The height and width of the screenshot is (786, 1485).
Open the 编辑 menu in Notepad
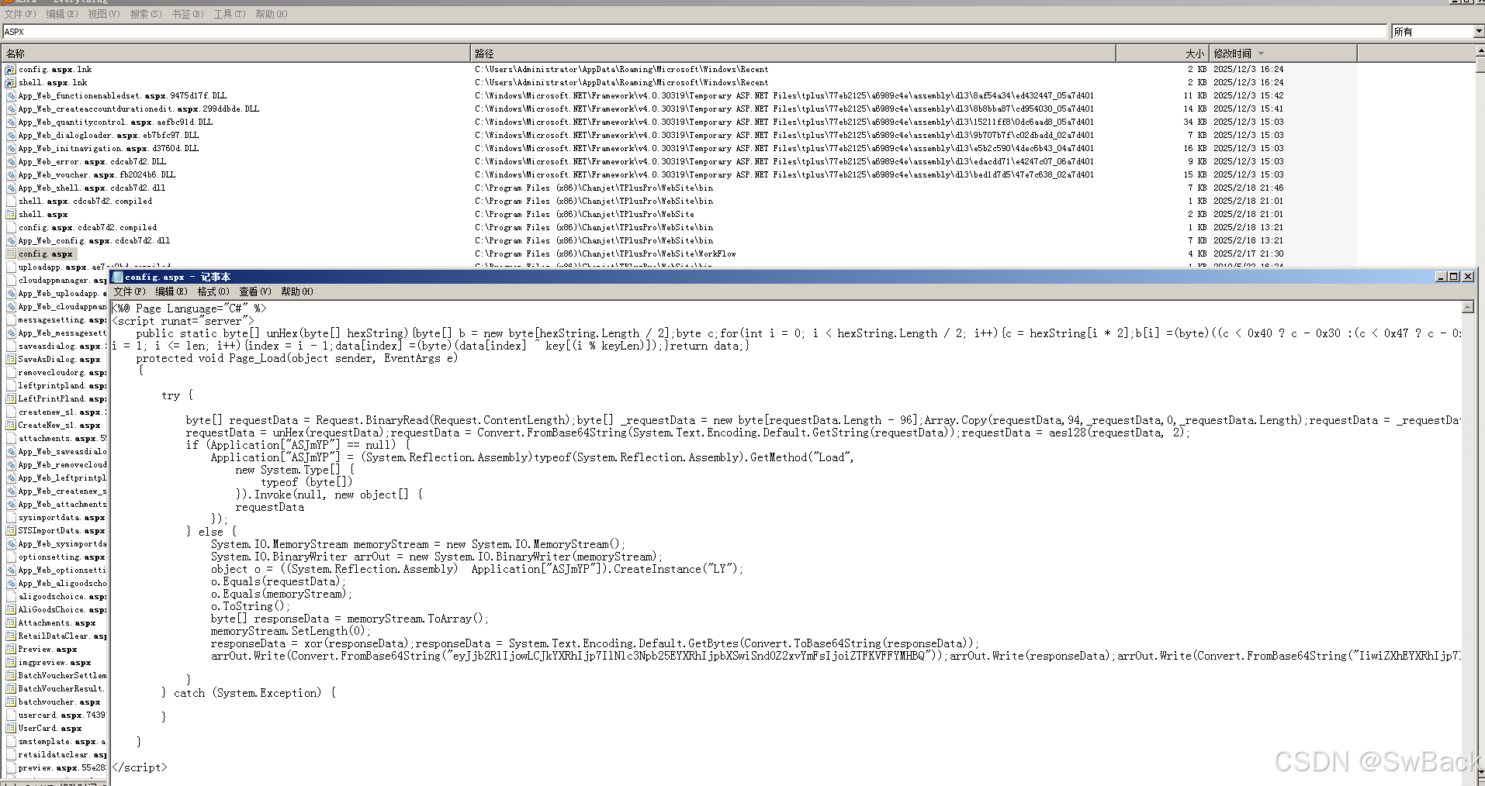pos(171,292)
